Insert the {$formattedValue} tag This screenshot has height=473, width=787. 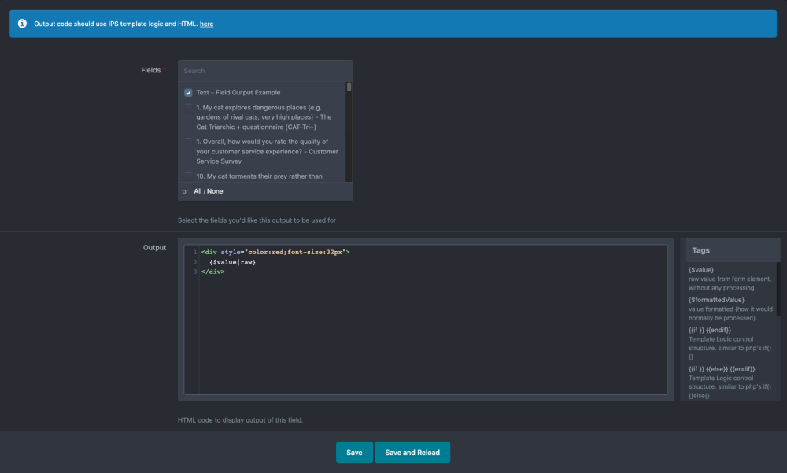716,300
